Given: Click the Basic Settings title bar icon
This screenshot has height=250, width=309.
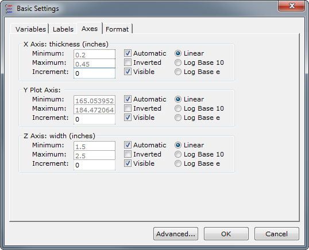Looking at the screenshot, I should pos(9,9).
